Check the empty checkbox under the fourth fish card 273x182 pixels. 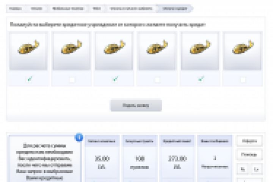[157, 80]
